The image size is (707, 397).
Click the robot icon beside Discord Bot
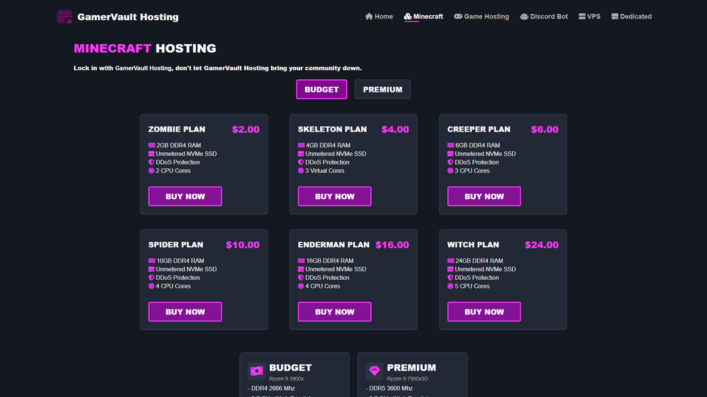524,16
